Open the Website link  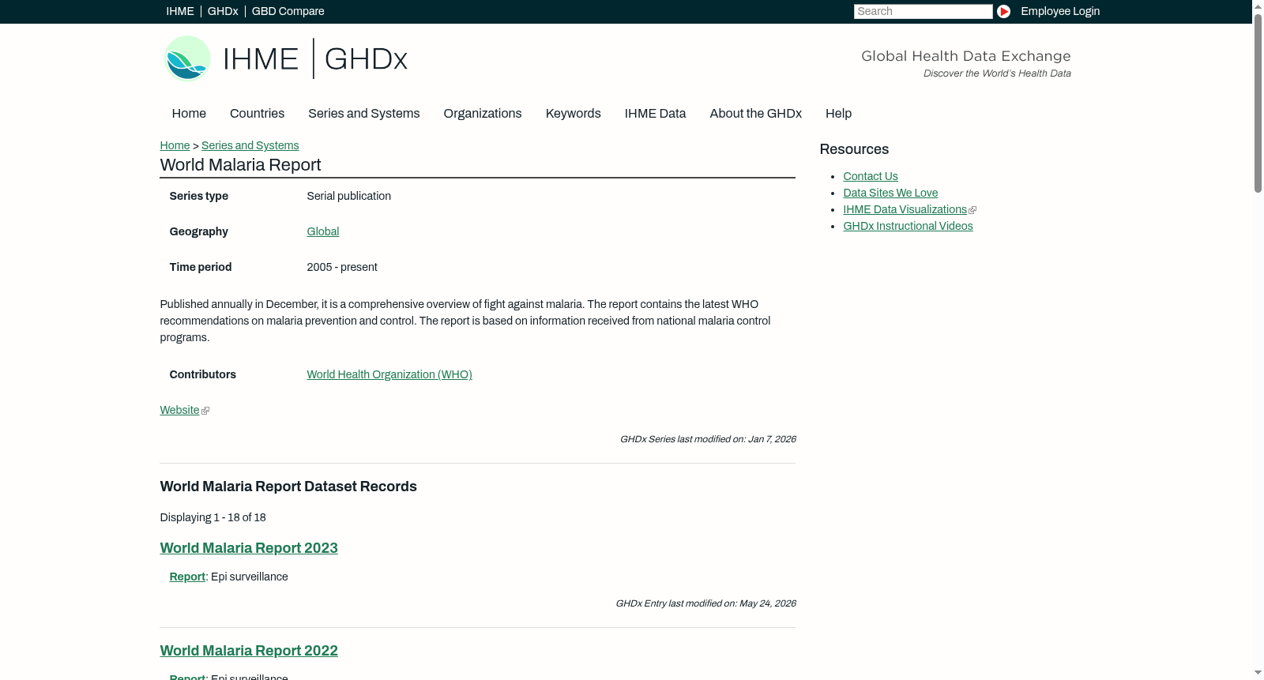point(179,410)
